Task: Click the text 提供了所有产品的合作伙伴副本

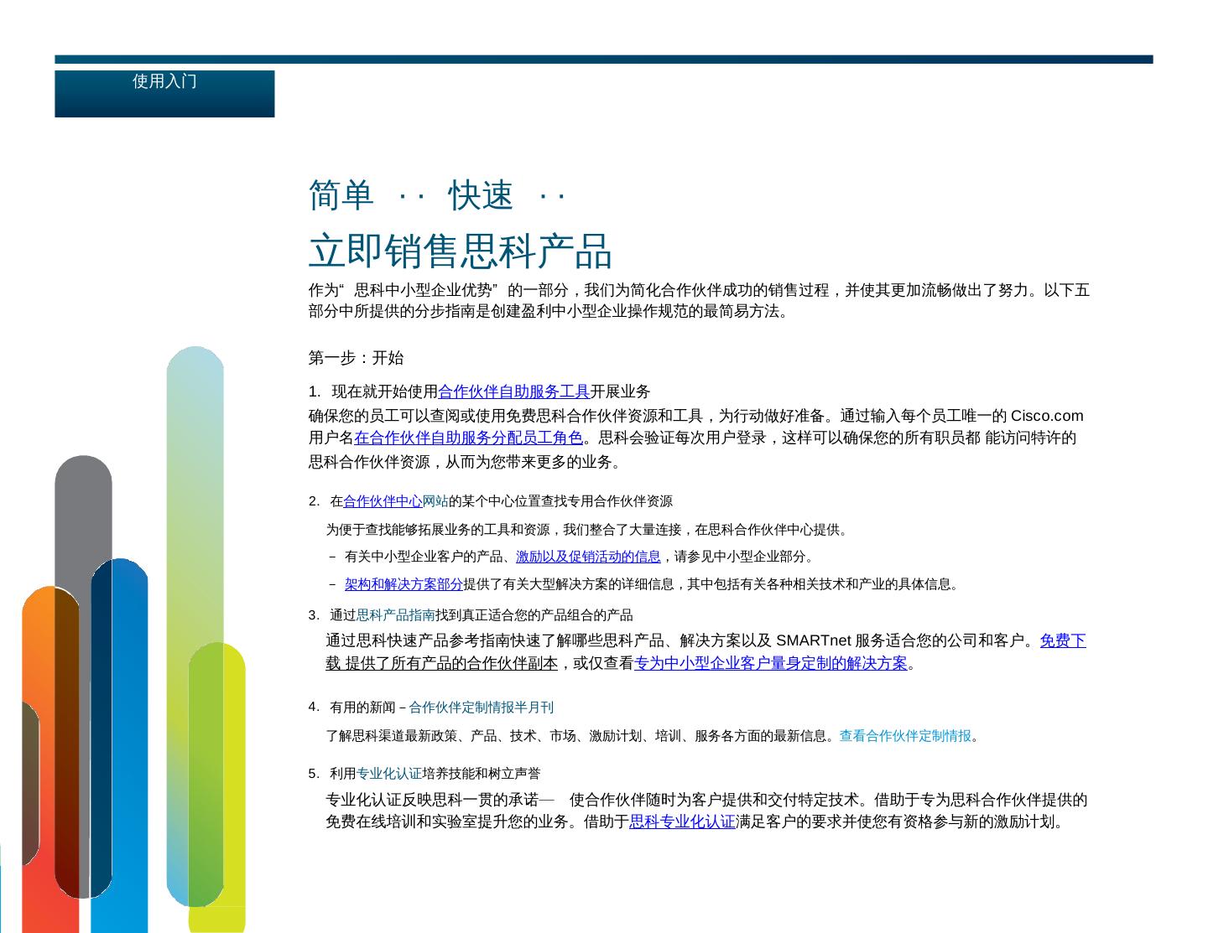Action: pos(451,663)
